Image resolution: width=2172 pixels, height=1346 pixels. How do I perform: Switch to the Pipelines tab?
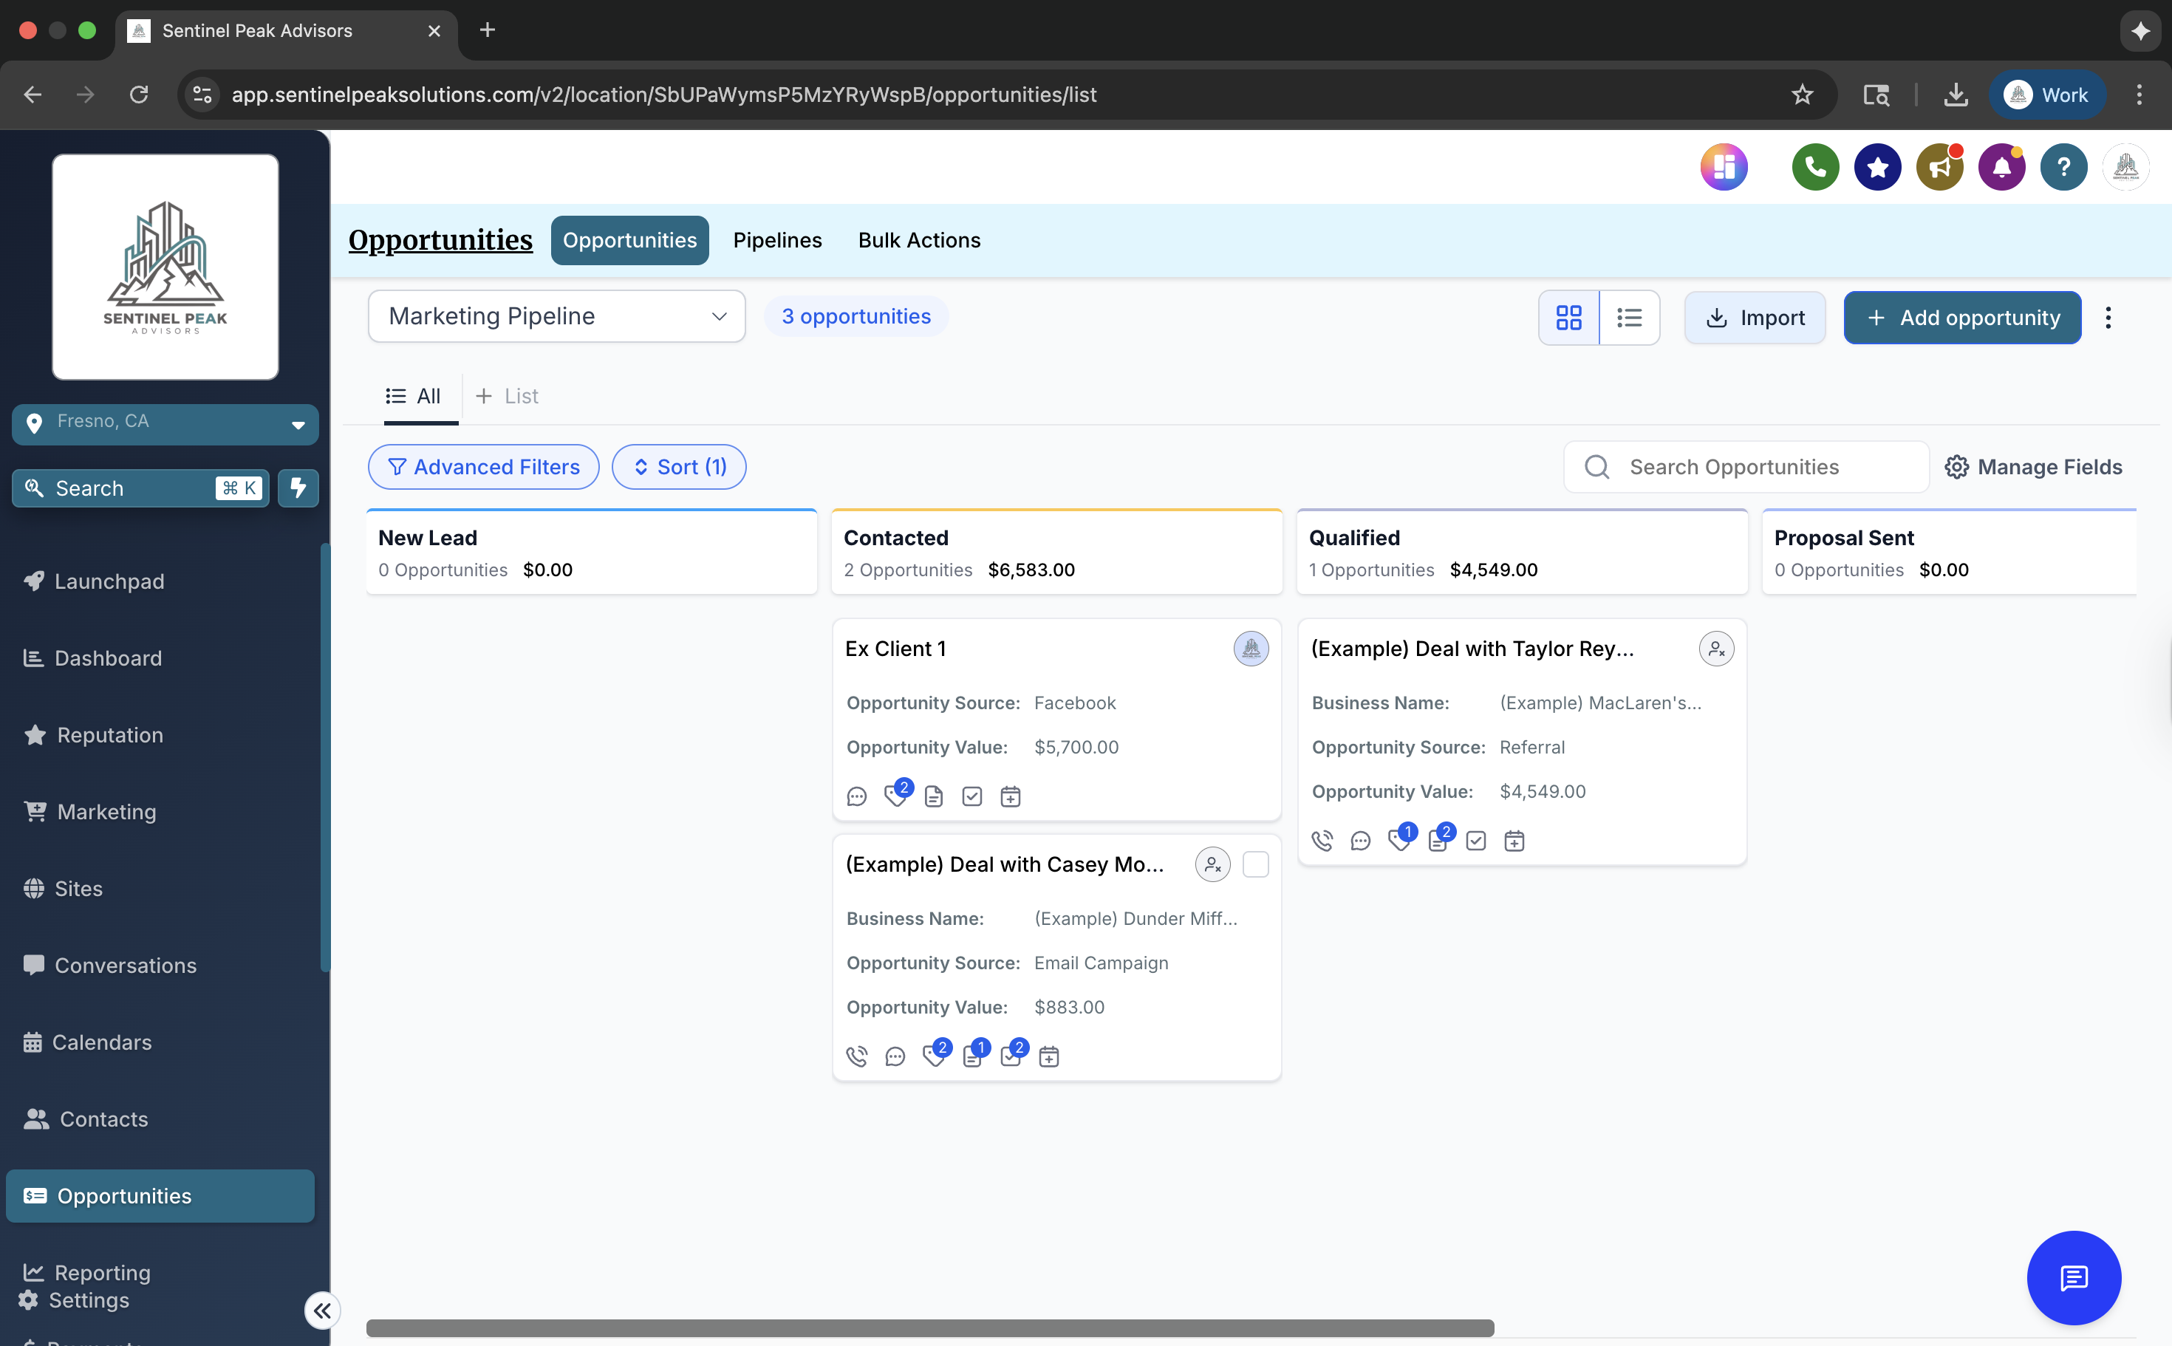(x=777, y=240)
